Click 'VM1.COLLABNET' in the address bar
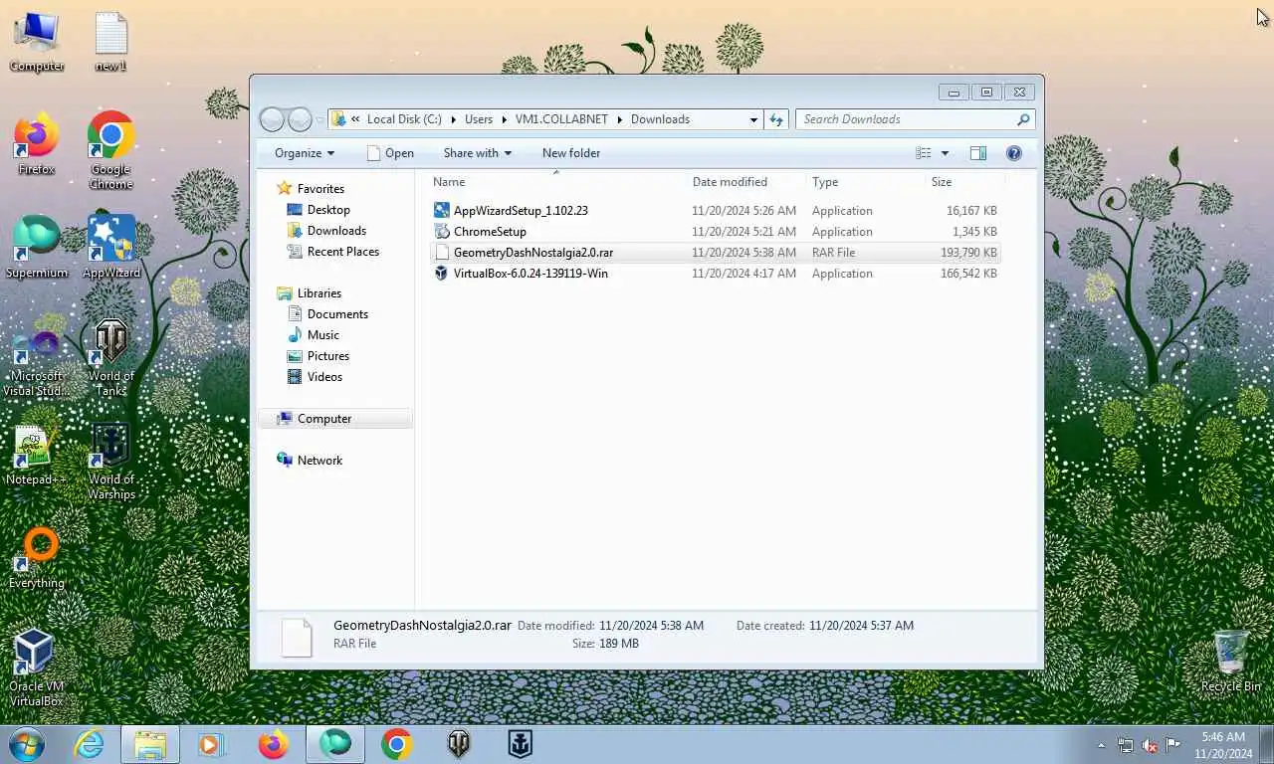 [x=561, y=119]
